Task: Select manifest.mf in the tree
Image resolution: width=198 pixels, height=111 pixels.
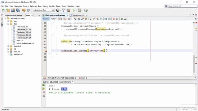Action: point(18,54)
